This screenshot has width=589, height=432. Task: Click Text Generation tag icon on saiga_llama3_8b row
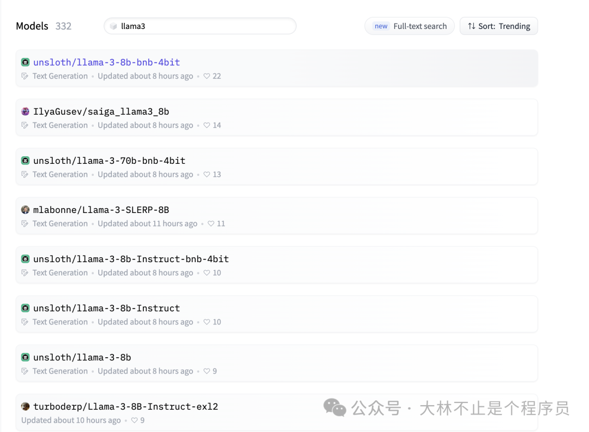pyautogui.click(x=25, y=125)
